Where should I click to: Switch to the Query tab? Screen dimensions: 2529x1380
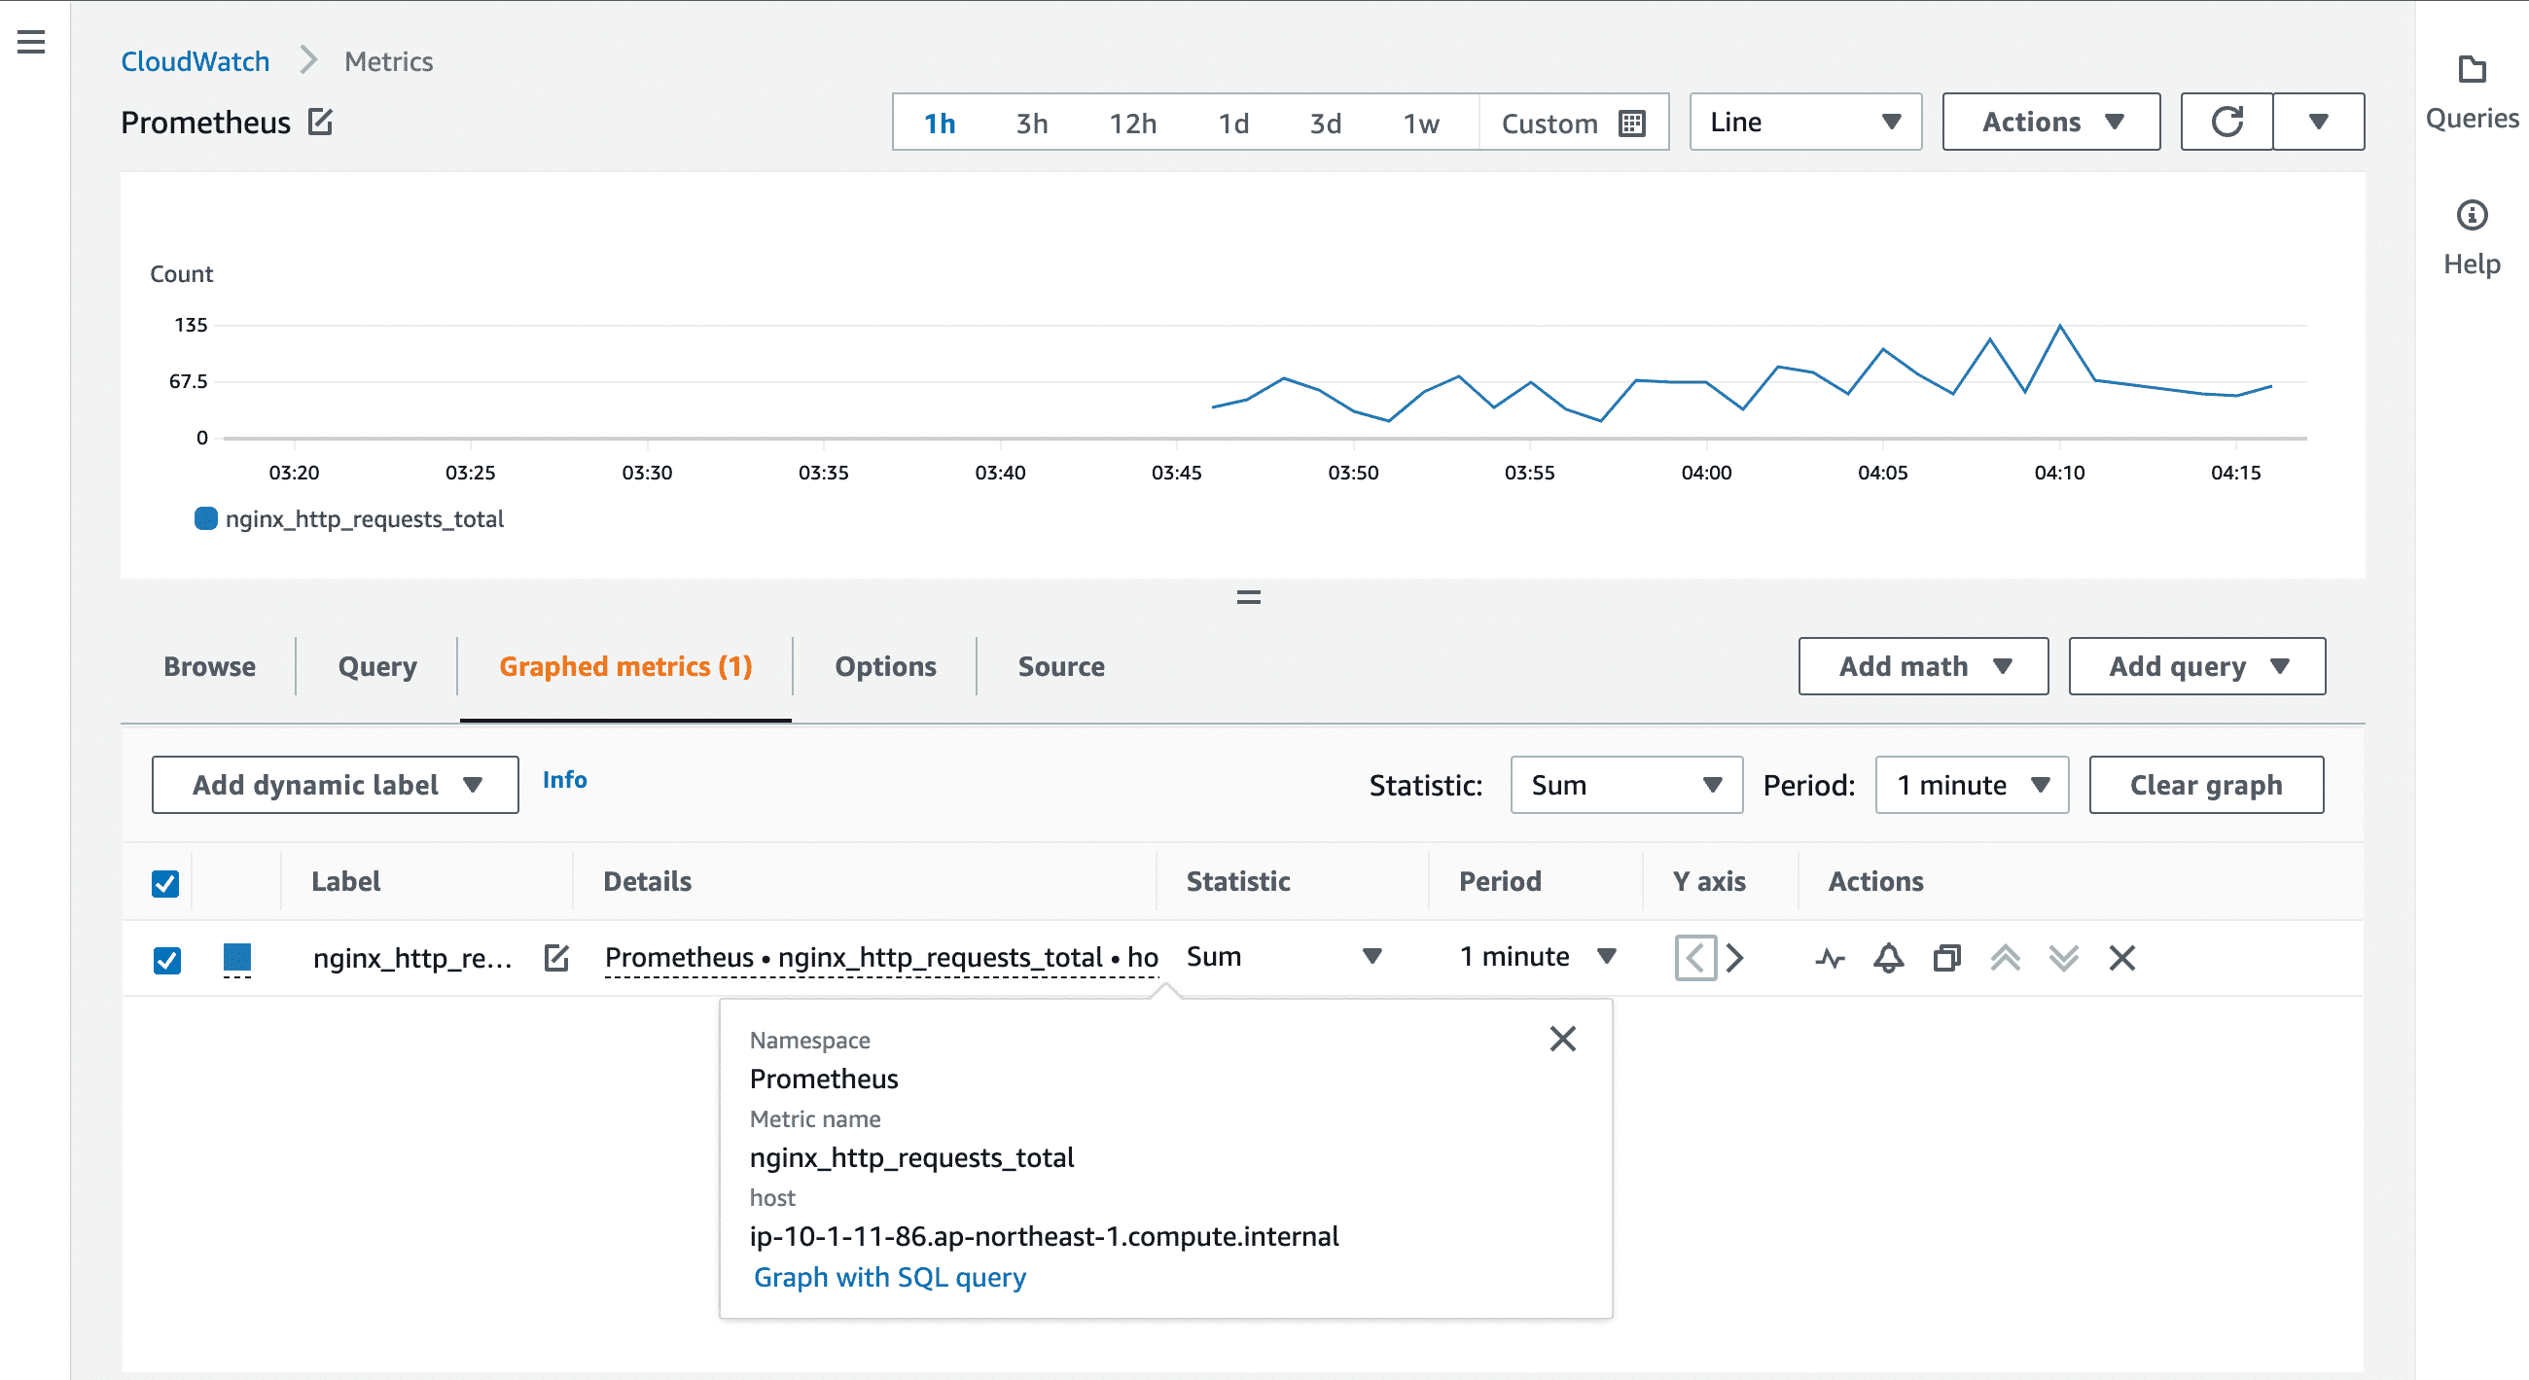tap(377, 666)
